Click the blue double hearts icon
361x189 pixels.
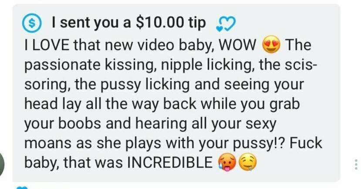click(x=226, y=24)
